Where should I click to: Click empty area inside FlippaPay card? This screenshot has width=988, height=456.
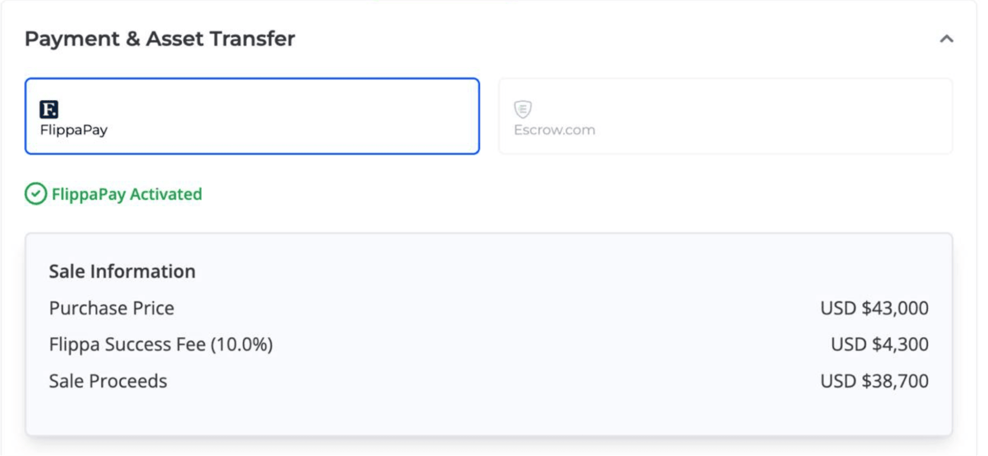[x=297, y=116]
